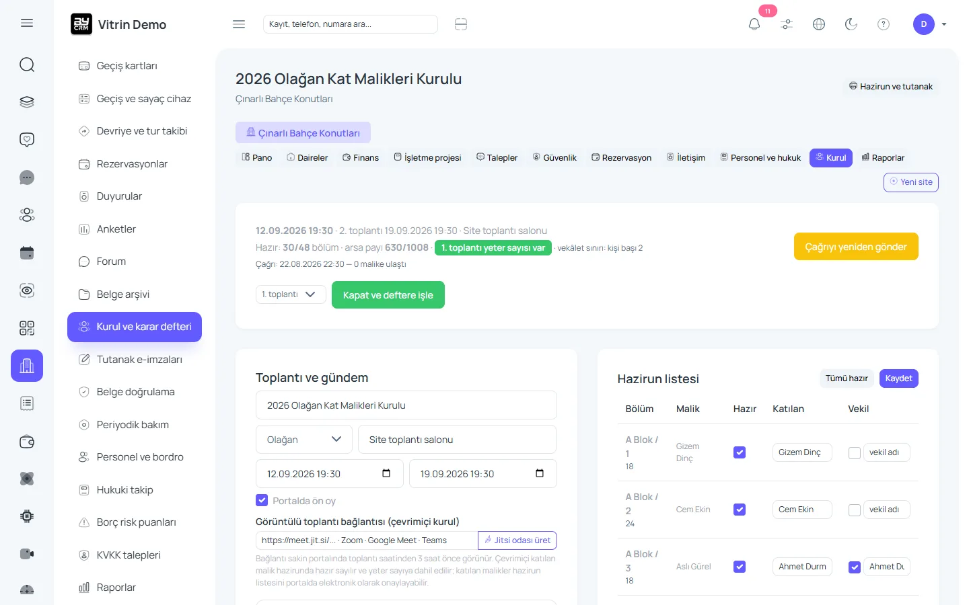The width and height of the screenshot is (969, 605).
Task: Switch to the İşletme projesi tab
Action: 428,157
